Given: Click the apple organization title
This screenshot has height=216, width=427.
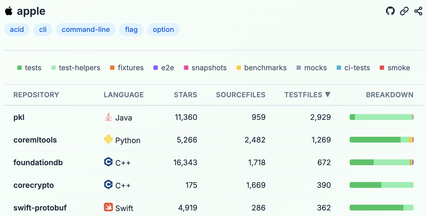Looking at the screenshot, I should (x=31, y=11).
